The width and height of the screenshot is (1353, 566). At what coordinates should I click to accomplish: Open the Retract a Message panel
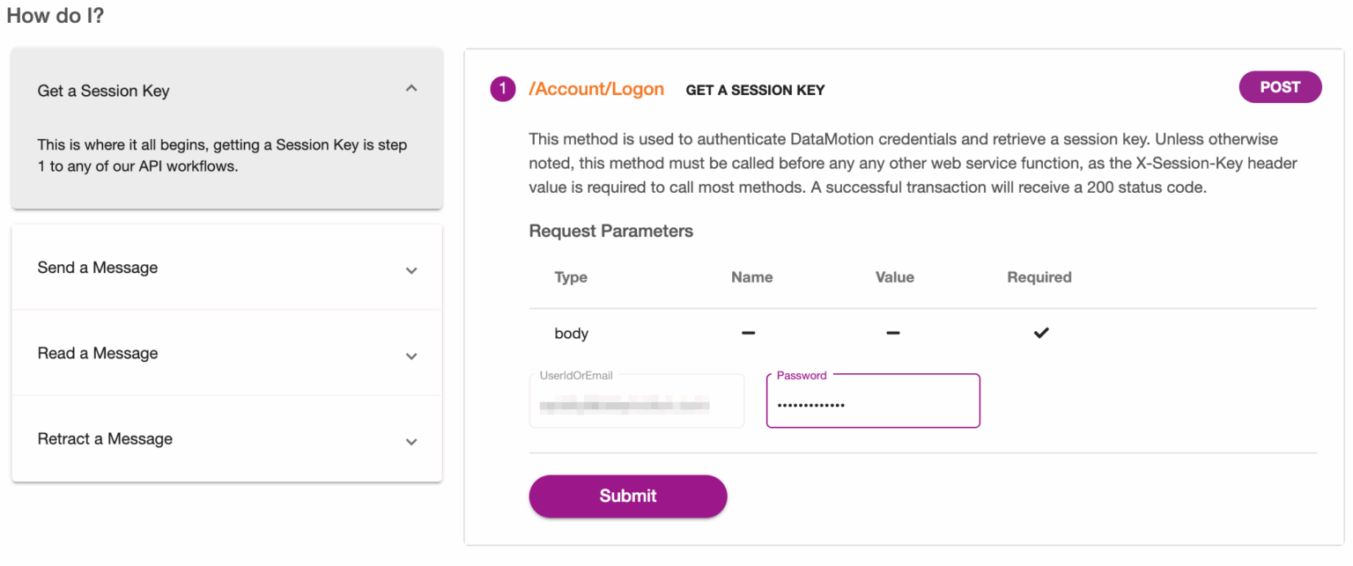(x=105, y=438)
